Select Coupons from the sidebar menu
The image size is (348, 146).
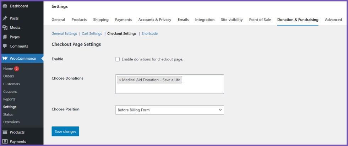tap(10, 92)
